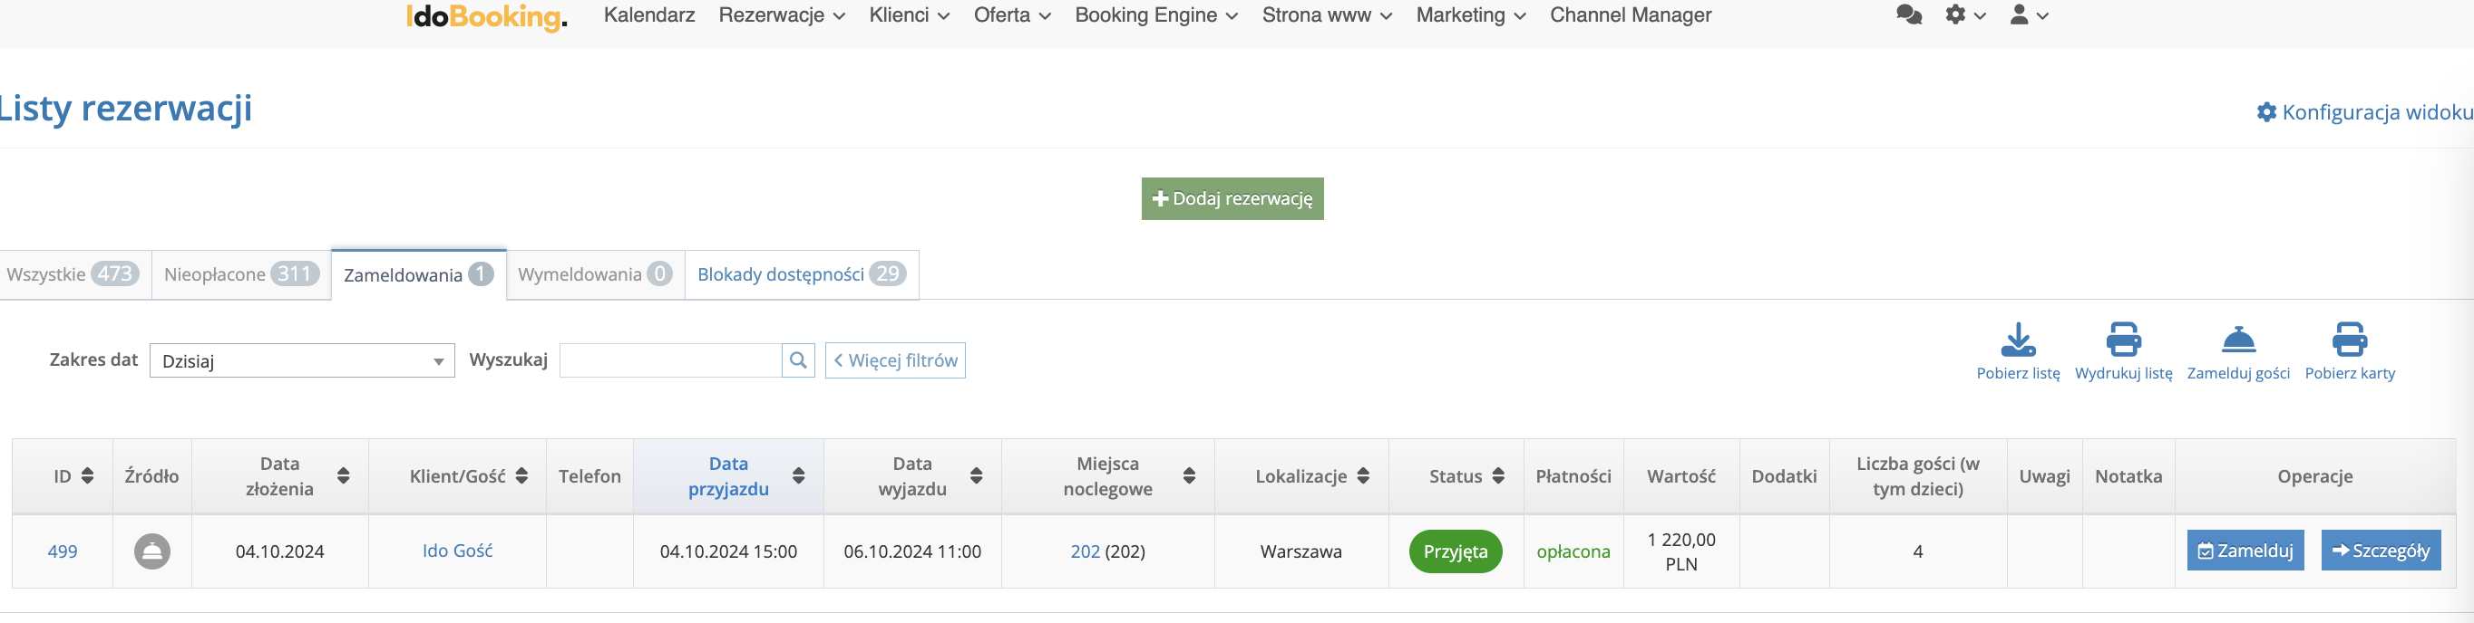The height and width of the screenshot is (623, 2474).
Task: Sort by Data przyjazdu arrows
Action: pyautogui.click(x=798, y=475)
